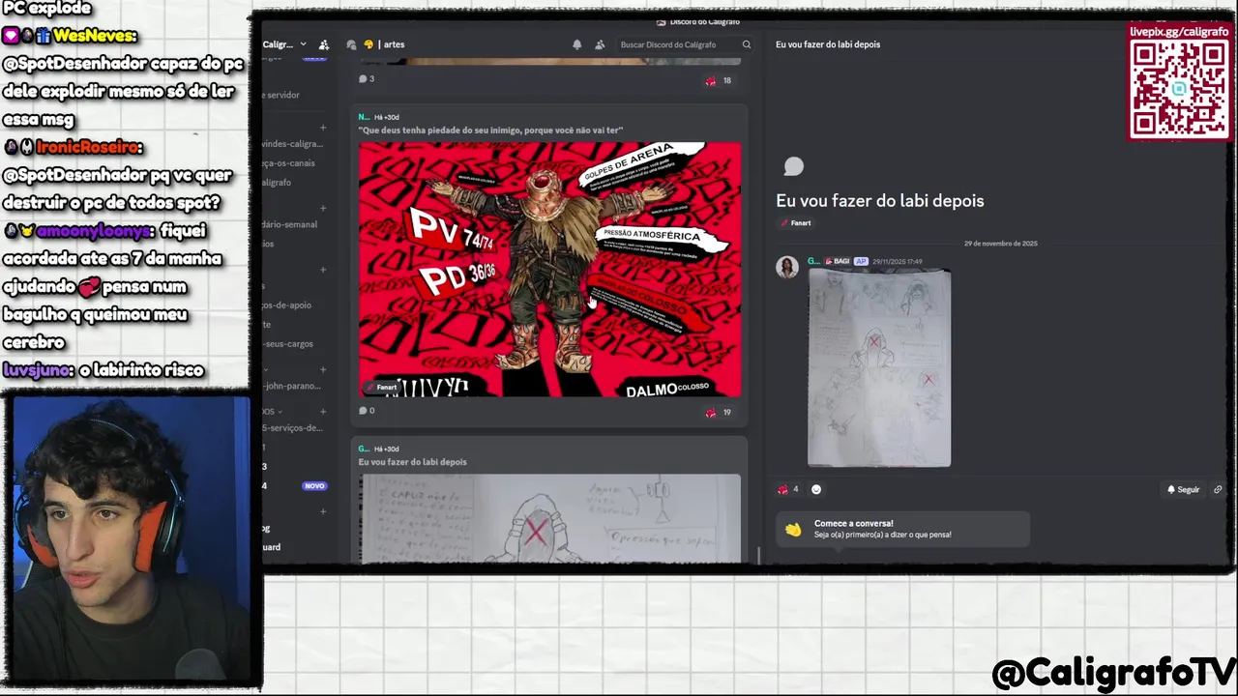1238x696 pixels.
Task: Open the 'vindes-calígra...' channel
Action: 292,144
